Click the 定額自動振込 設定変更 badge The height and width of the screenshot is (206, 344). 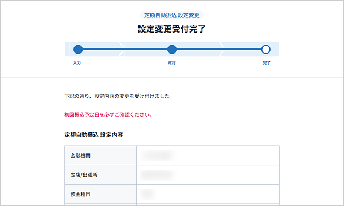[x=172, y=15]
